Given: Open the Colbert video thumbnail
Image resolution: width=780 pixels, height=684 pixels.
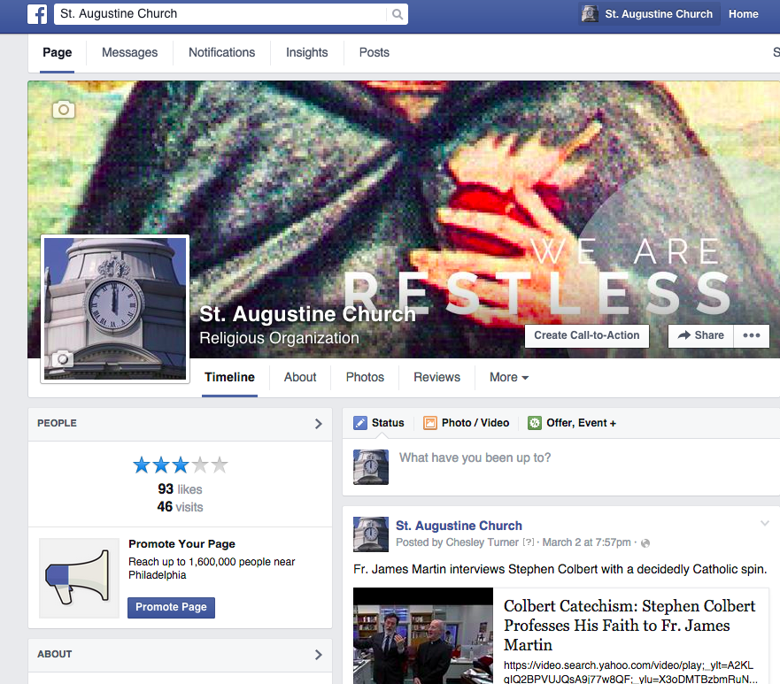Looking at the screenshot, I should coord(423,636).
